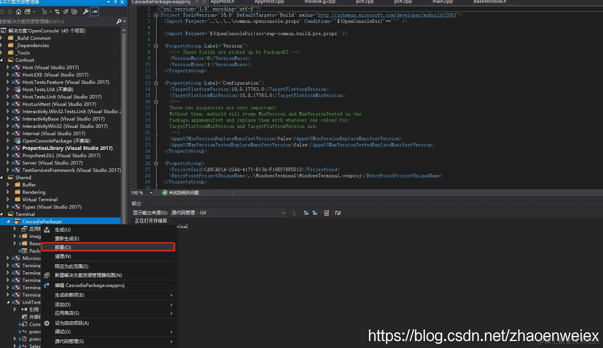The image size is (603, 348).
Task: Open the msbuild schema URL link
Action: point(387,15)
